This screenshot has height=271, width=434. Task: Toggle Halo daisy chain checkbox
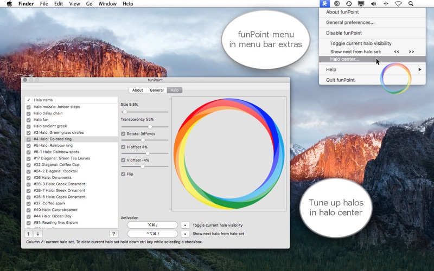[29, 113]
